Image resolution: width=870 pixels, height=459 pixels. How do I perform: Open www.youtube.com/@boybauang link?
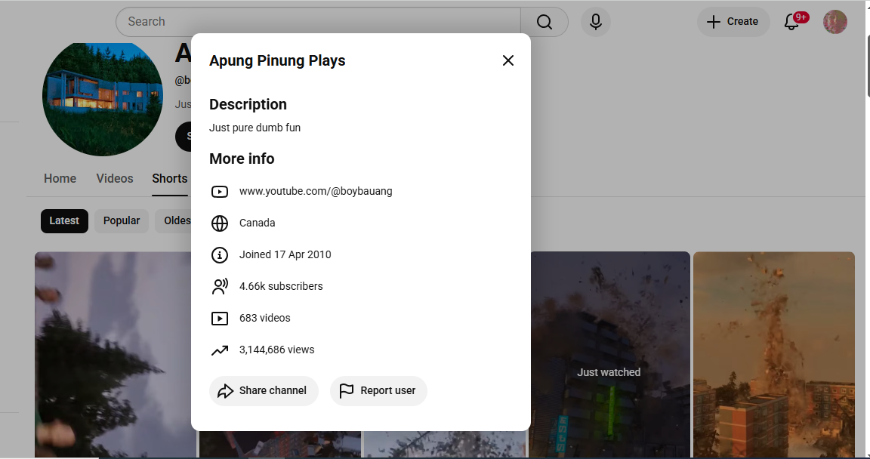[316, 191]
